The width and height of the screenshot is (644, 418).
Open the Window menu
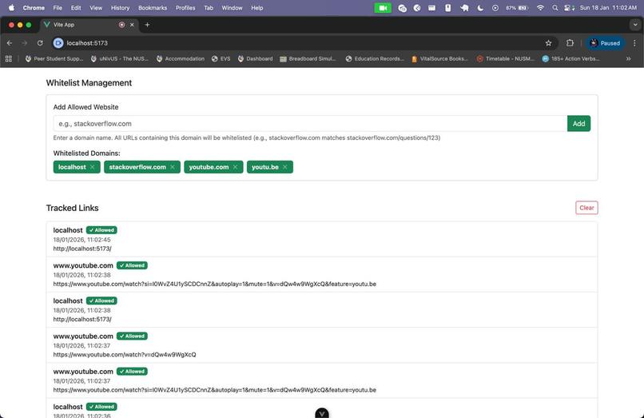click(232, 8)
